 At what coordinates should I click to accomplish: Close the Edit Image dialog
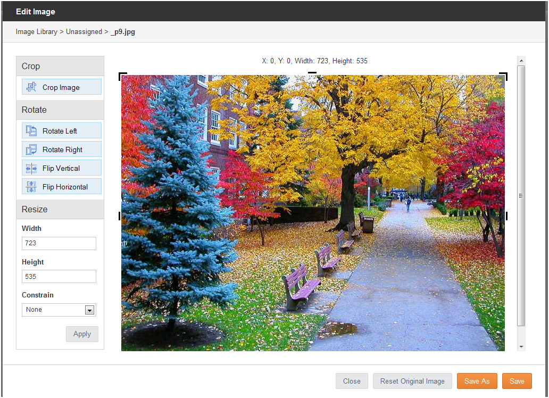pyautogui.click(x=352, y=381)
